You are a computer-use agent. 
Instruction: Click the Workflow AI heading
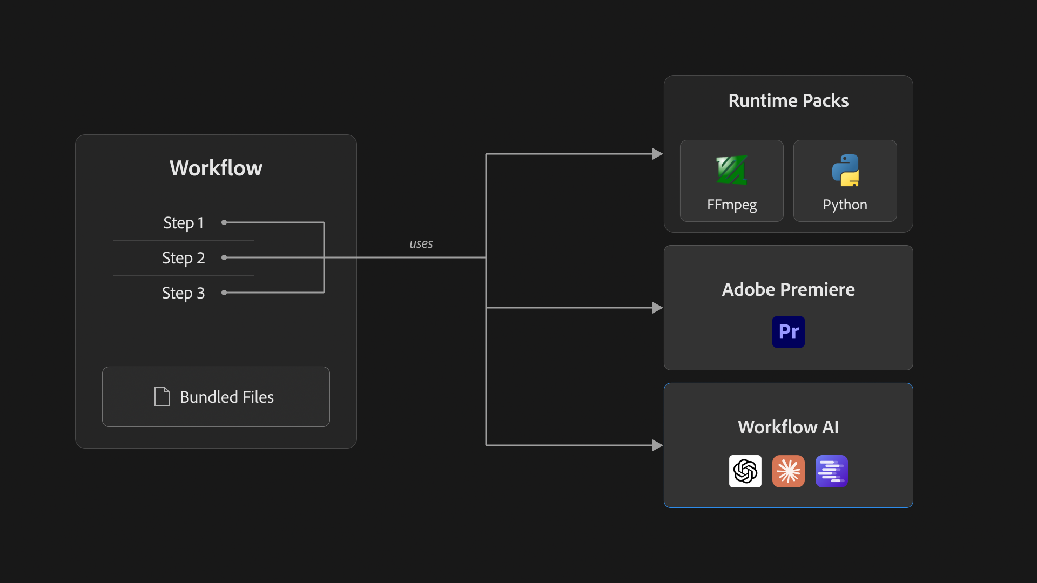789,427
